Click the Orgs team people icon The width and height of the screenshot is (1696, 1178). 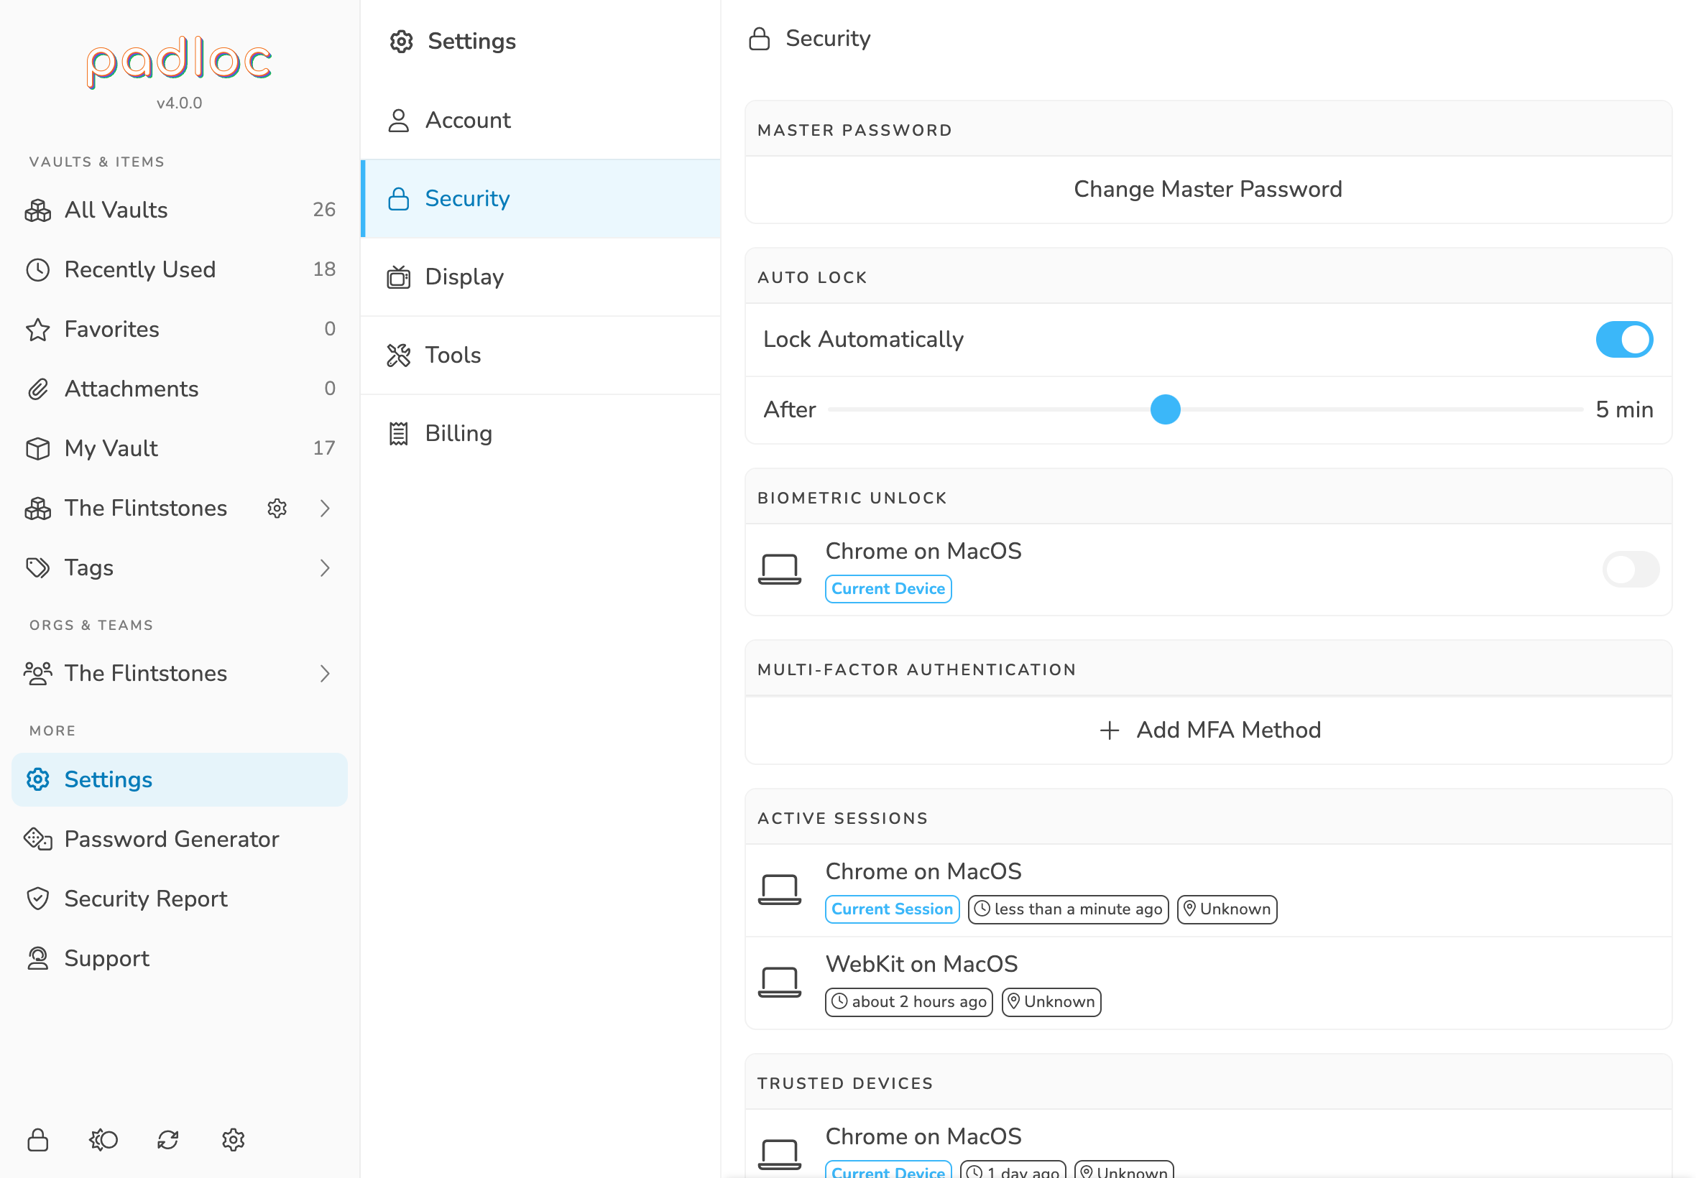pyautogui.click(x=37, y=673)
